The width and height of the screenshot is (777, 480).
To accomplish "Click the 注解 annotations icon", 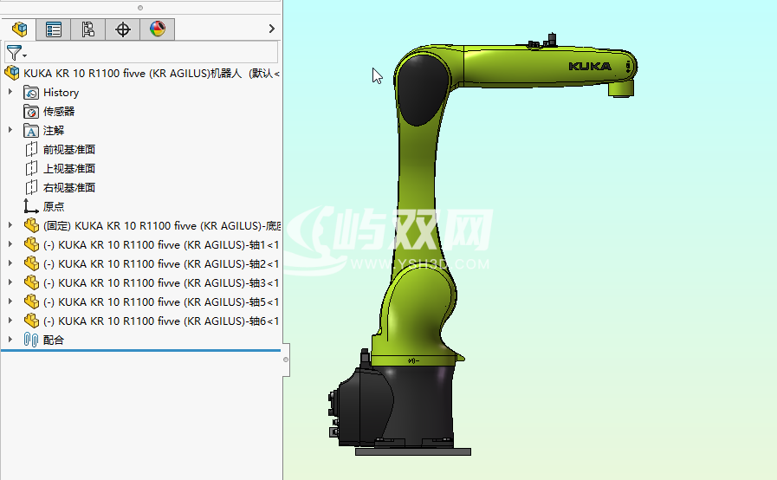I will (31, 131).
